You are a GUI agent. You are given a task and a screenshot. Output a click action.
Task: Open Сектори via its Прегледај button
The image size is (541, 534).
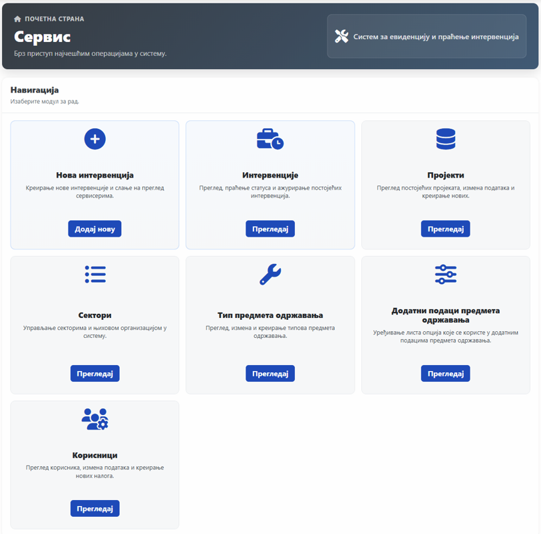[95, 374]
